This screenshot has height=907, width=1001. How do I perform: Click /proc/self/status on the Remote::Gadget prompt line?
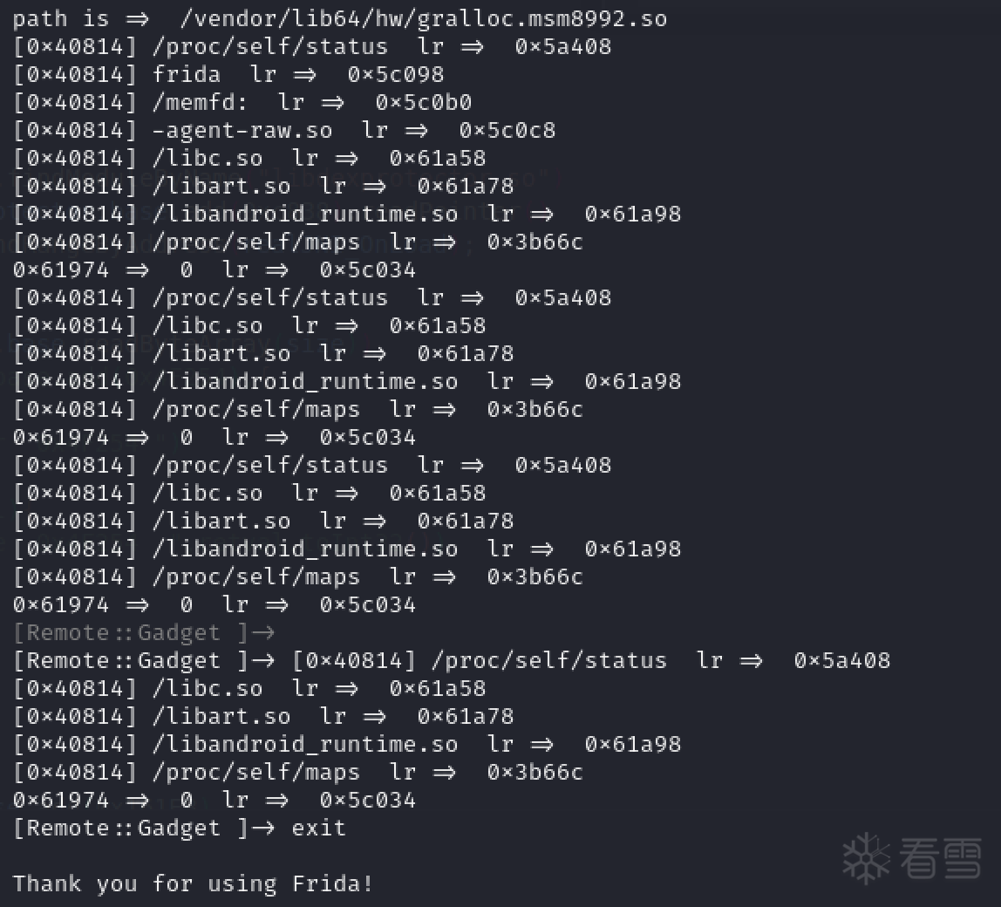pos(555,660)
